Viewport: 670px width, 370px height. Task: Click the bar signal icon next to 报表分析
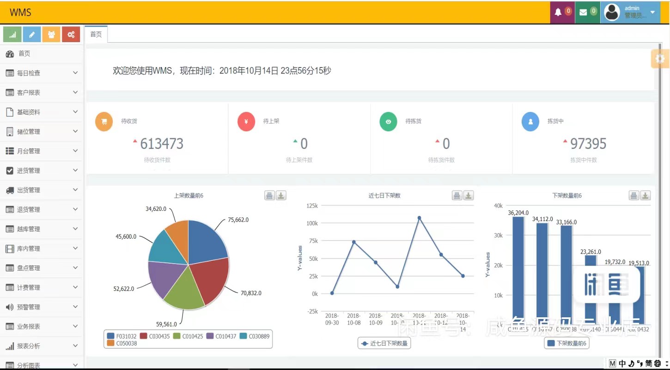10,346
